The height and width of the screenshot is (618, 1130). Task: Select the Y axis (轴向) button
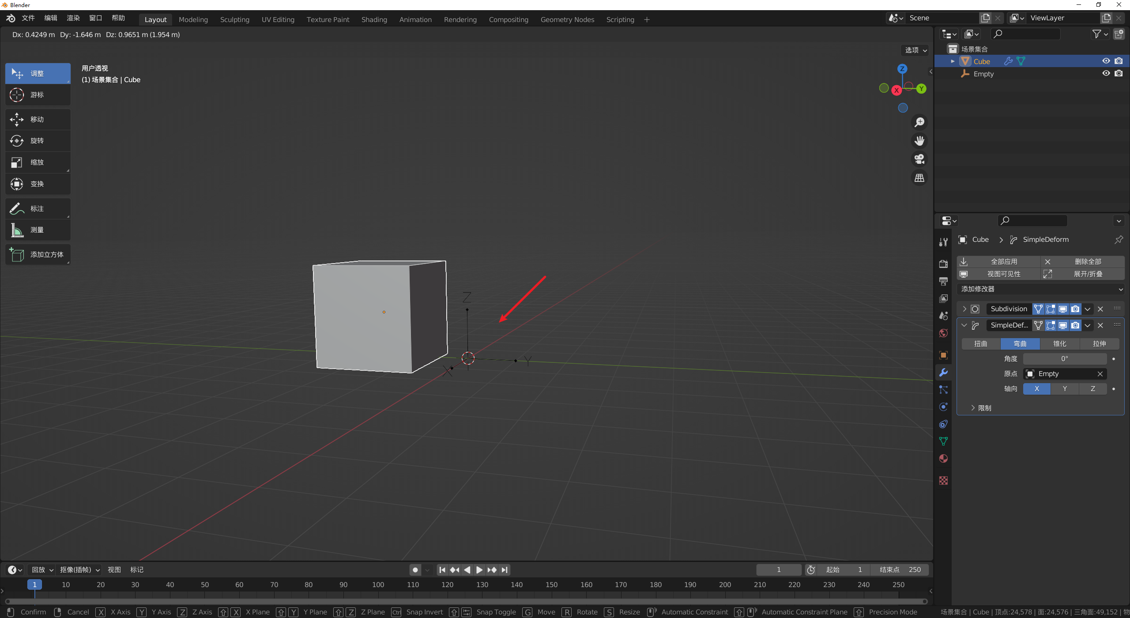[1065, 389]
